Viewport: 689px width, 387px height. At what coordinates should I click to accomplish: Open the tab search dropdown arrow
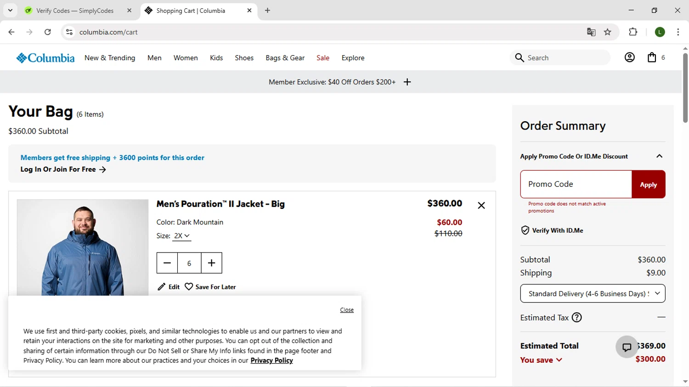10,10
